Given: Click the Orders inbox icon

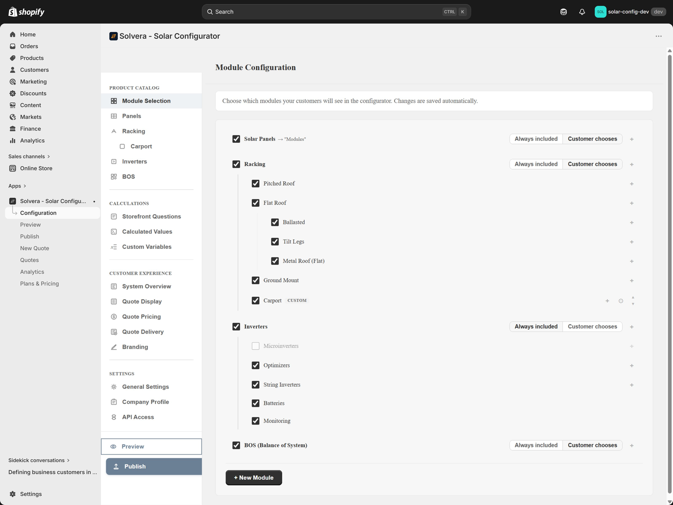Looking at the screenshot, I should (x=13, y=46).
